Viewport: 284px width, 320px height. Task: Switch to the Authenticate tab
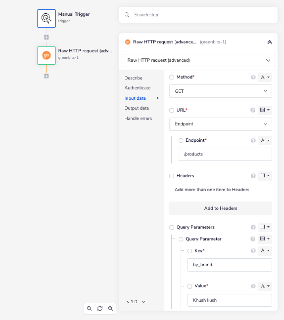pos(137,88)
